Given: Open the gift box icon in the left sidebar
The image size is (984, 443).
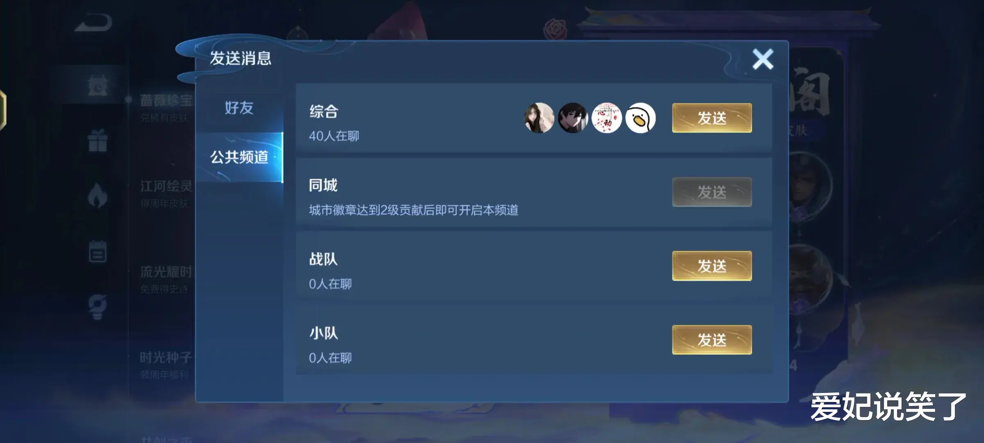Looking at the screenshot, I should [x=98, y=140].
